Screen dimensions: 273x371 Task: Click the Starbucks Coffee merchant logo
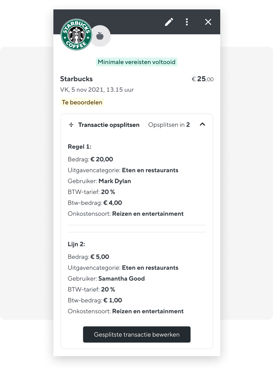click(76, 35)
